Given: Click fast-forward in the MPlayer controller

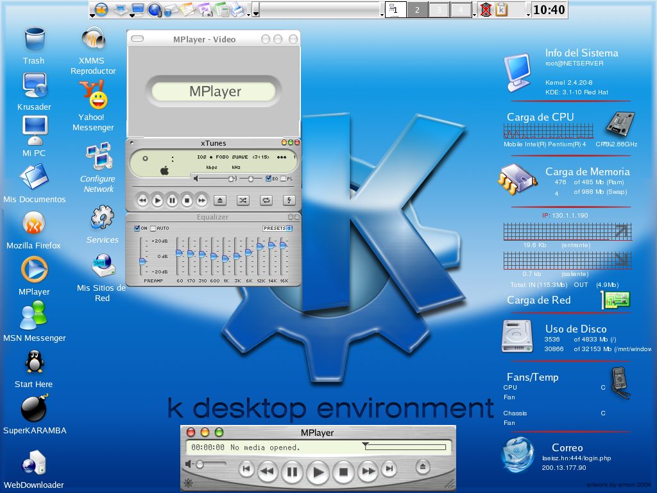Looking at the screenshot, I should click(x=368, y=471).
